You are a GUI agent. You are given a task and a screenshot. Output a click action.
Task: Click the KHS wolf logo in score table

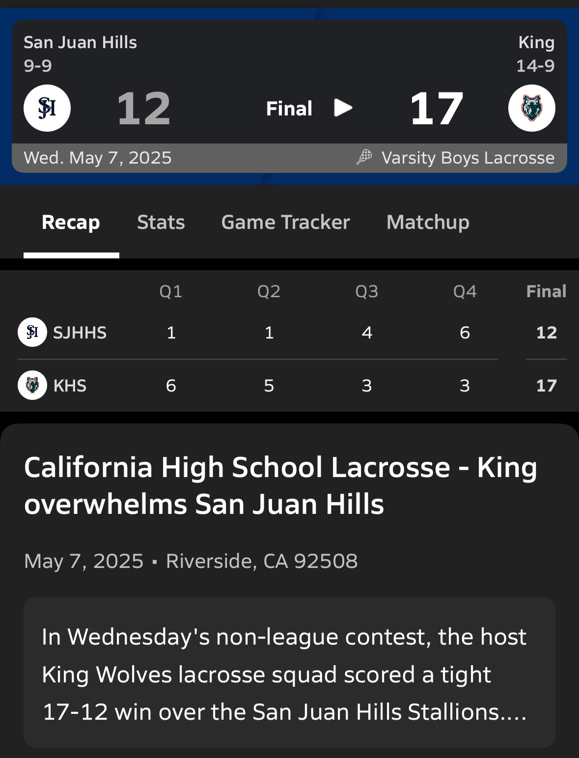coord(32,385)
